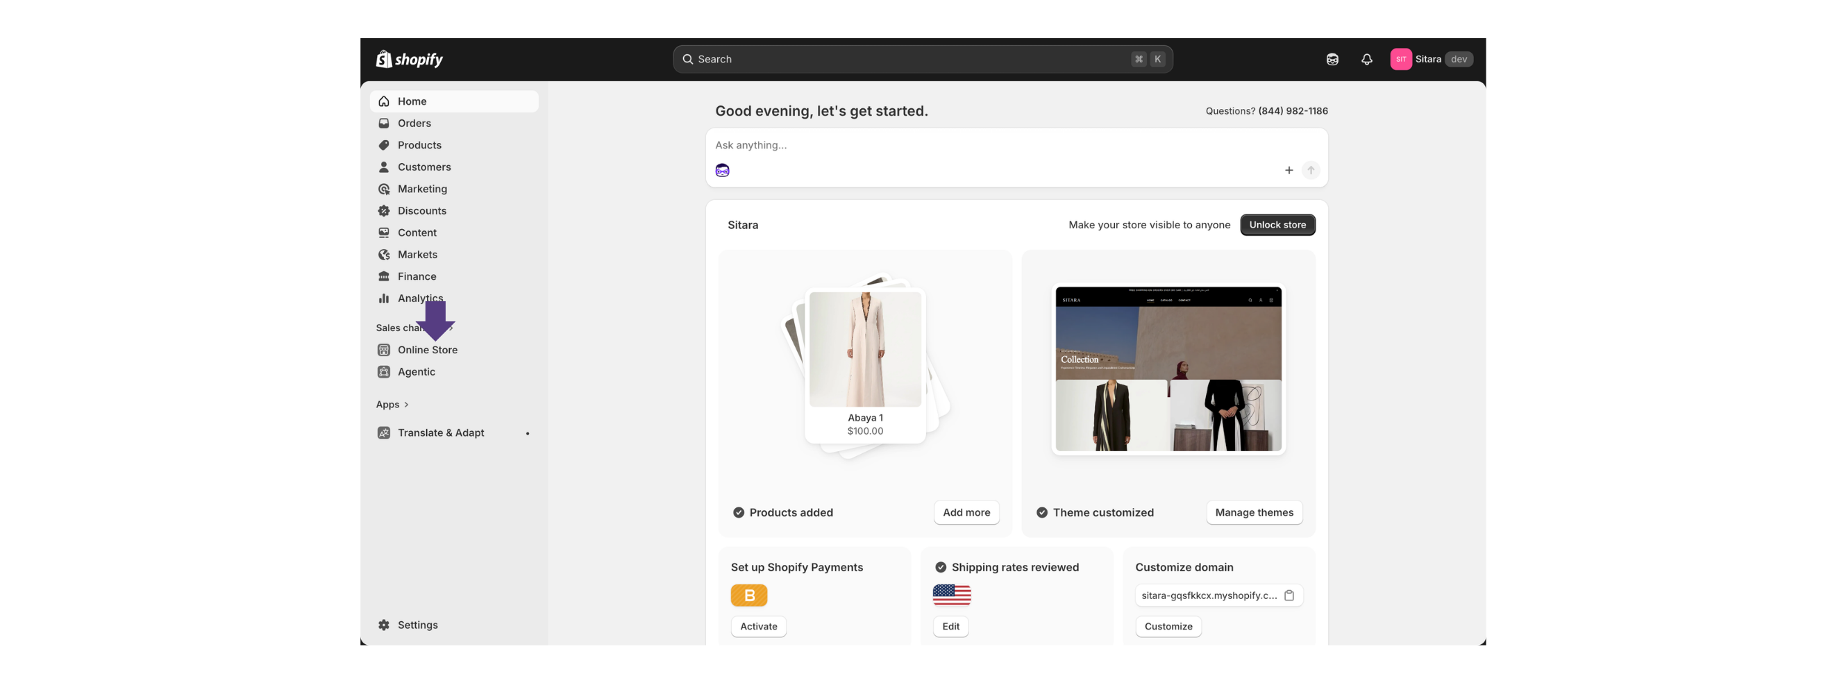Screen dimensions: 1846x683
Task: Go to Orders in the sidebar
Action: [x=453, y=124]
